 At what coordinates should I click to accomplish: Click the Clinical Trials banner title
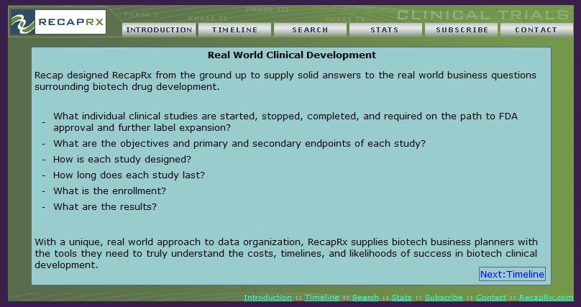coord(482,14)
